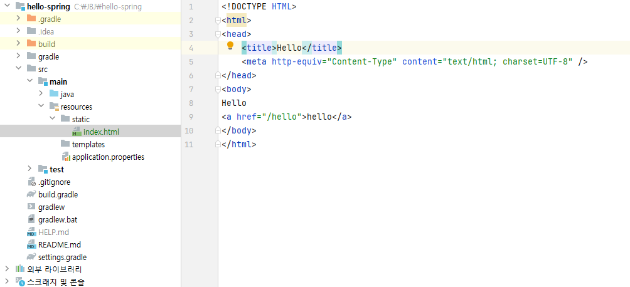Screen dimensions: 630x287
Task: Click the scratches and consoles icon
Action: click(x=20, y=281)
